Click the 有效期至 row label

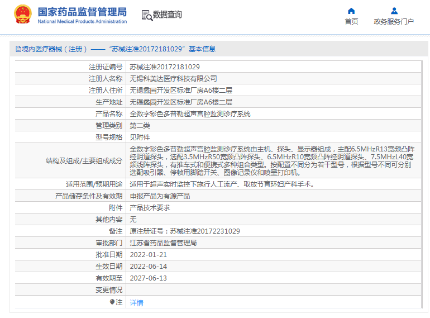pos(109,278)
